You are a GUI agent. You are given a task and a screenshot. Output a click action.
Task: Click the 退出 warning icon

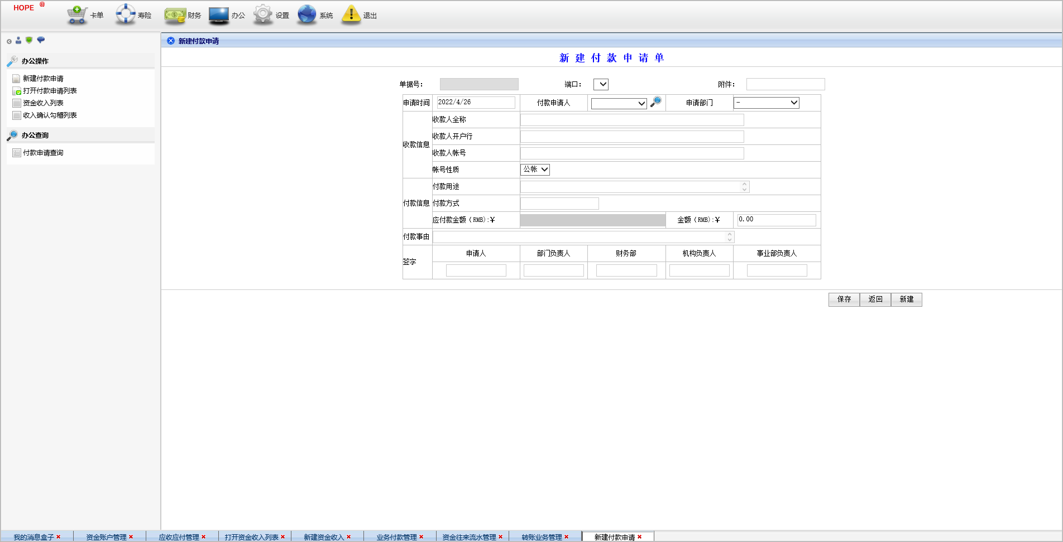coord(351,14)
